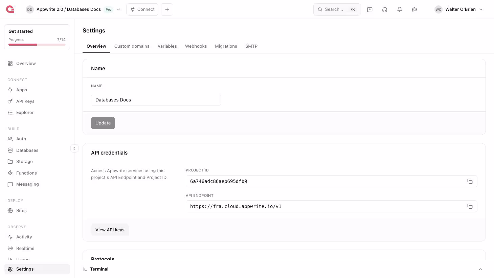Click the Appwrite logo icon
This screenshot has height=278, width=494.
click(x=10, y=9)
